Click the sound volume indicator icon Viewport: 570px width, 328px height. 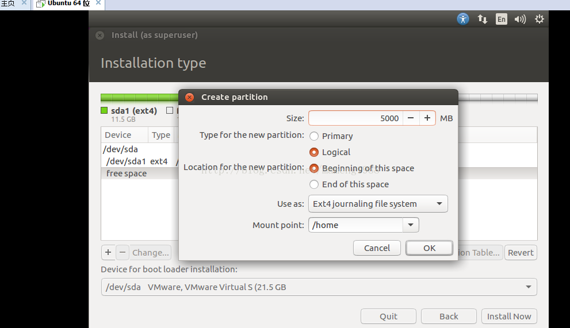point(520,19)
